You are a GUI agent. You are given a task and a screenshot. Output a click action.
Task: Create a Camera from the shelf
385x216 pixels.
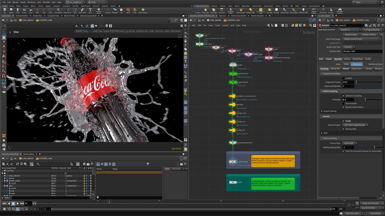pyautogui.click(x=198, y=10)
